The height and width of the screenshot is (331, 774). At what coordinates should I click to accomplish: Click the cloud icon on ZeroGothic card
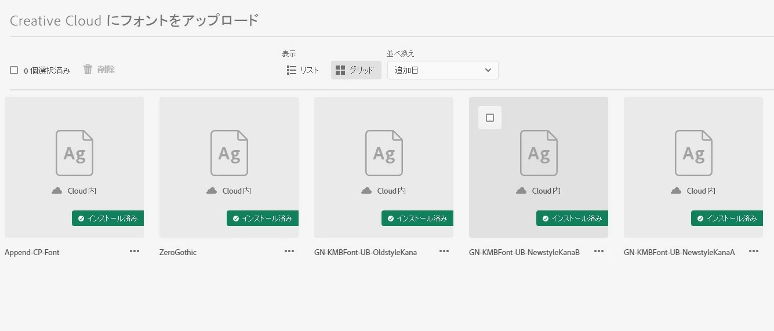(x=212, y=191)
